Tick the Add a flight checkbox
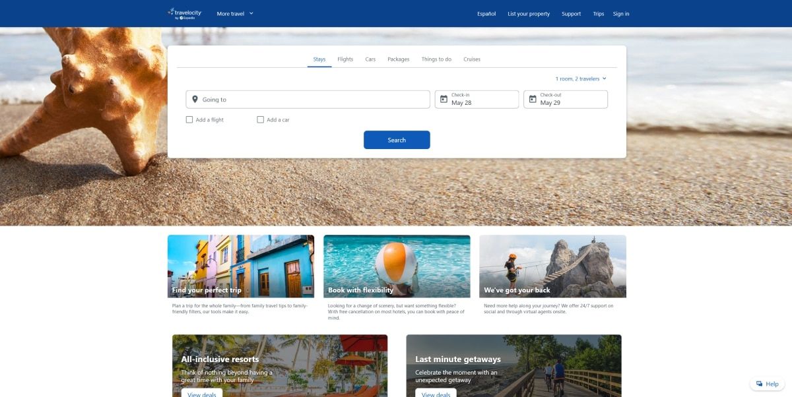792x397 pixels. (x=189, y=120)
